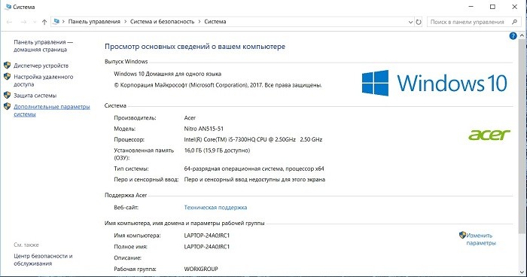Screen dimensions: 527x277
Task: Open the Техническая поддержка website link
Action: [215, 208]
